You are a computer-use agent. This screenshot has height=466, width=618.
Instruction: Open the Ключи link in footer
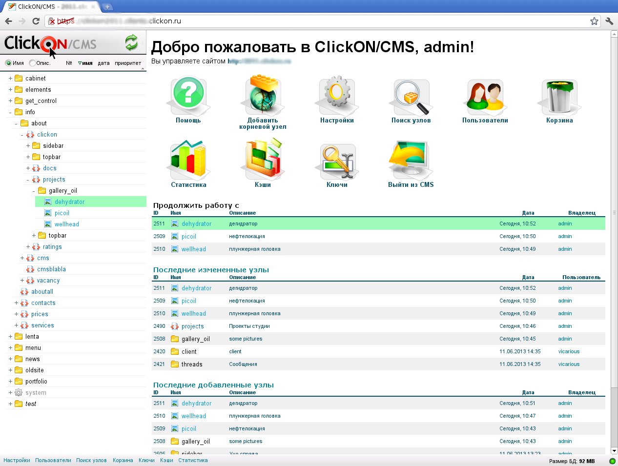coord(146,460)
